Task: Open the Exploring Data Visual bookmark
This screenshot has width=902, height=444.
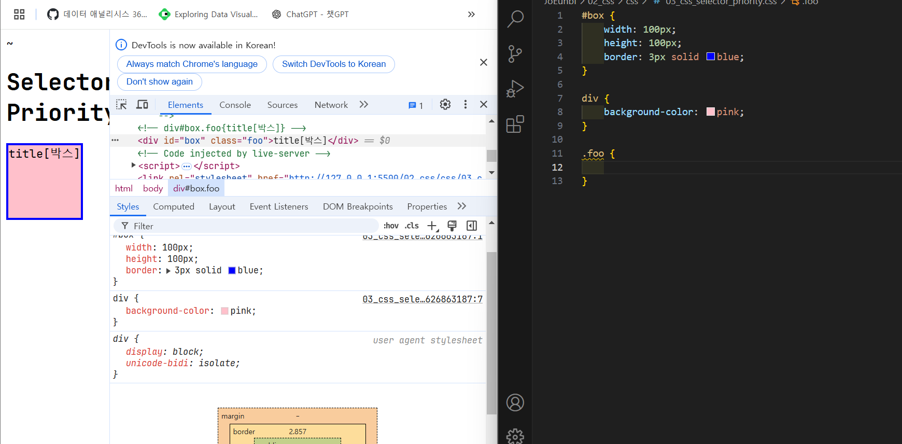Action: (208, 15)
